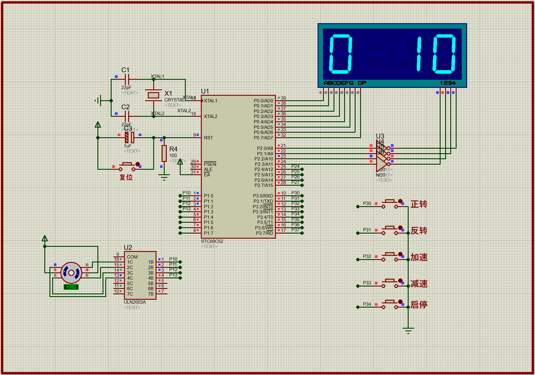Click the XTAL1 pin label on U1
The image size is (535, 375).
pos(211,101)
